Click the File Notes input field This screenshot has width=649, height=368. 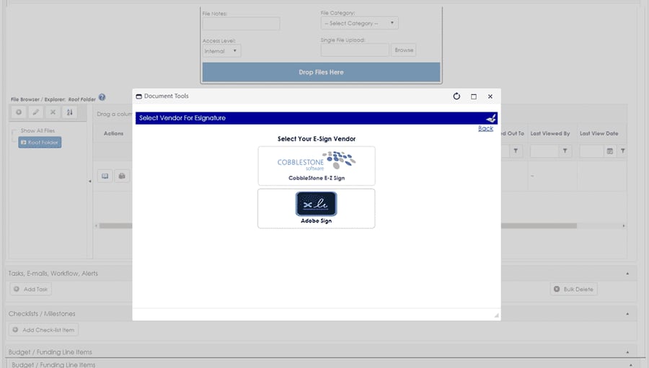(x=241, y=24)
